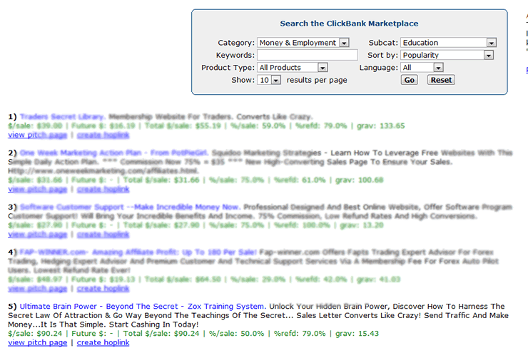View pitch page for Traders Secret Library

(38, 135)
